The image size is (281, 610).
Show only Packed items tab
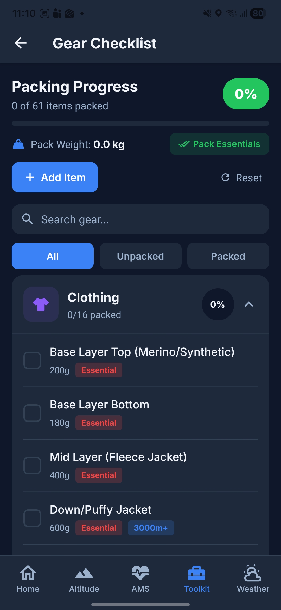pos(228,256)
